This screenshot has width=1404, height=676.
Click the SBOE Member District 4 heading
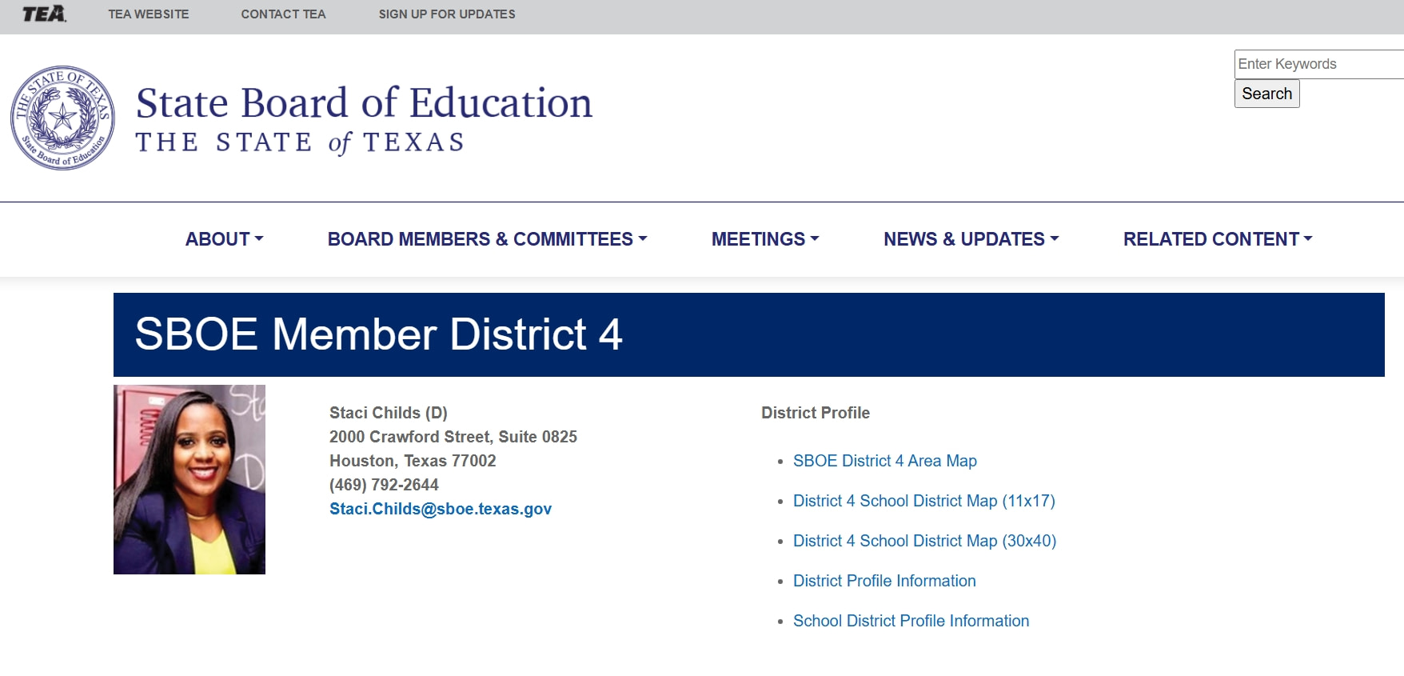tap(378, 334)
